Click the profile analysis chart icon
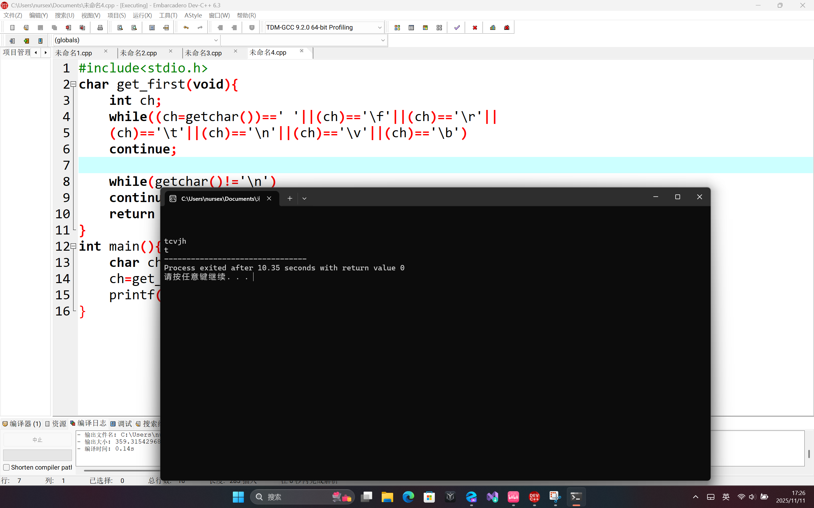 (x=493, y=28)
